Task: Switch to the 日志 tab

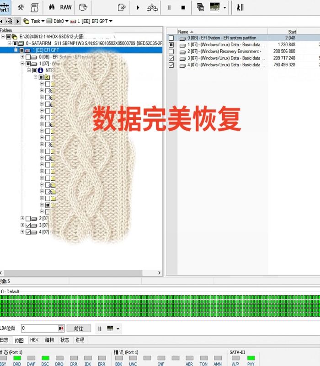Action: (4, 340)
